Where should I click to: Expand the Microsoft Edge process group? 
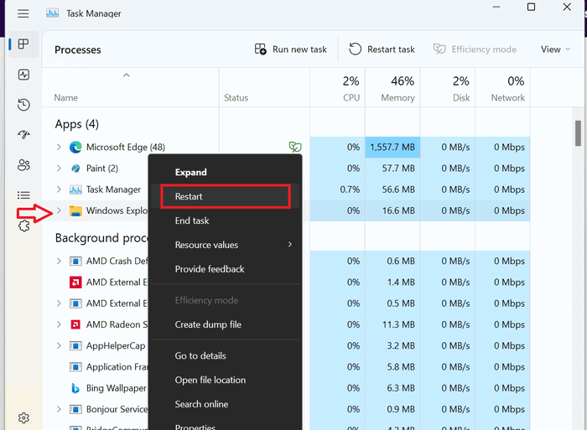point(59,147)
